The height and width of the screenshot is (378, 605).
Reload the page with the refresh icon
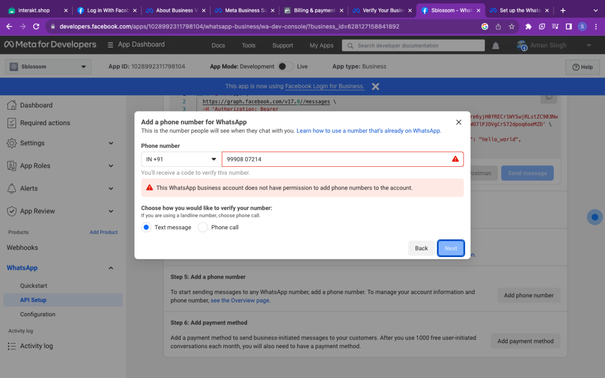[x=36, y=26]
